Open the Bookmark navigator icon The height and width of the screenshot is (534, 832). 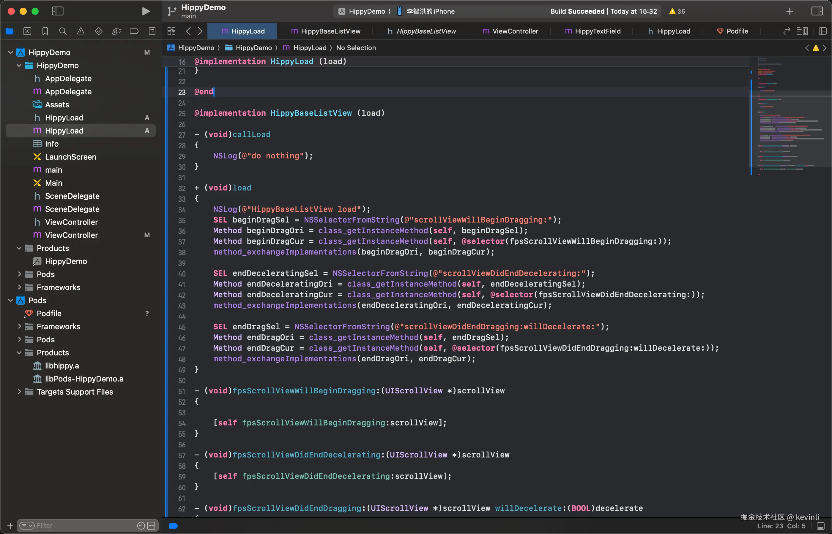(45, 31)
